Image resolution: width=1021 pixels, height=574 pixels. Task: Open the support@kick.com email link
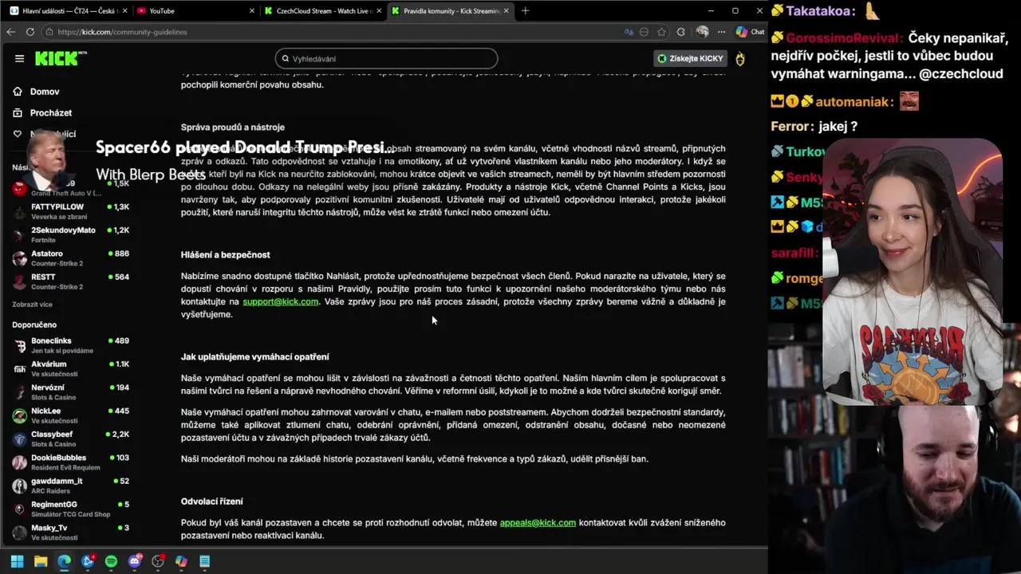click(x=280, y=302)
